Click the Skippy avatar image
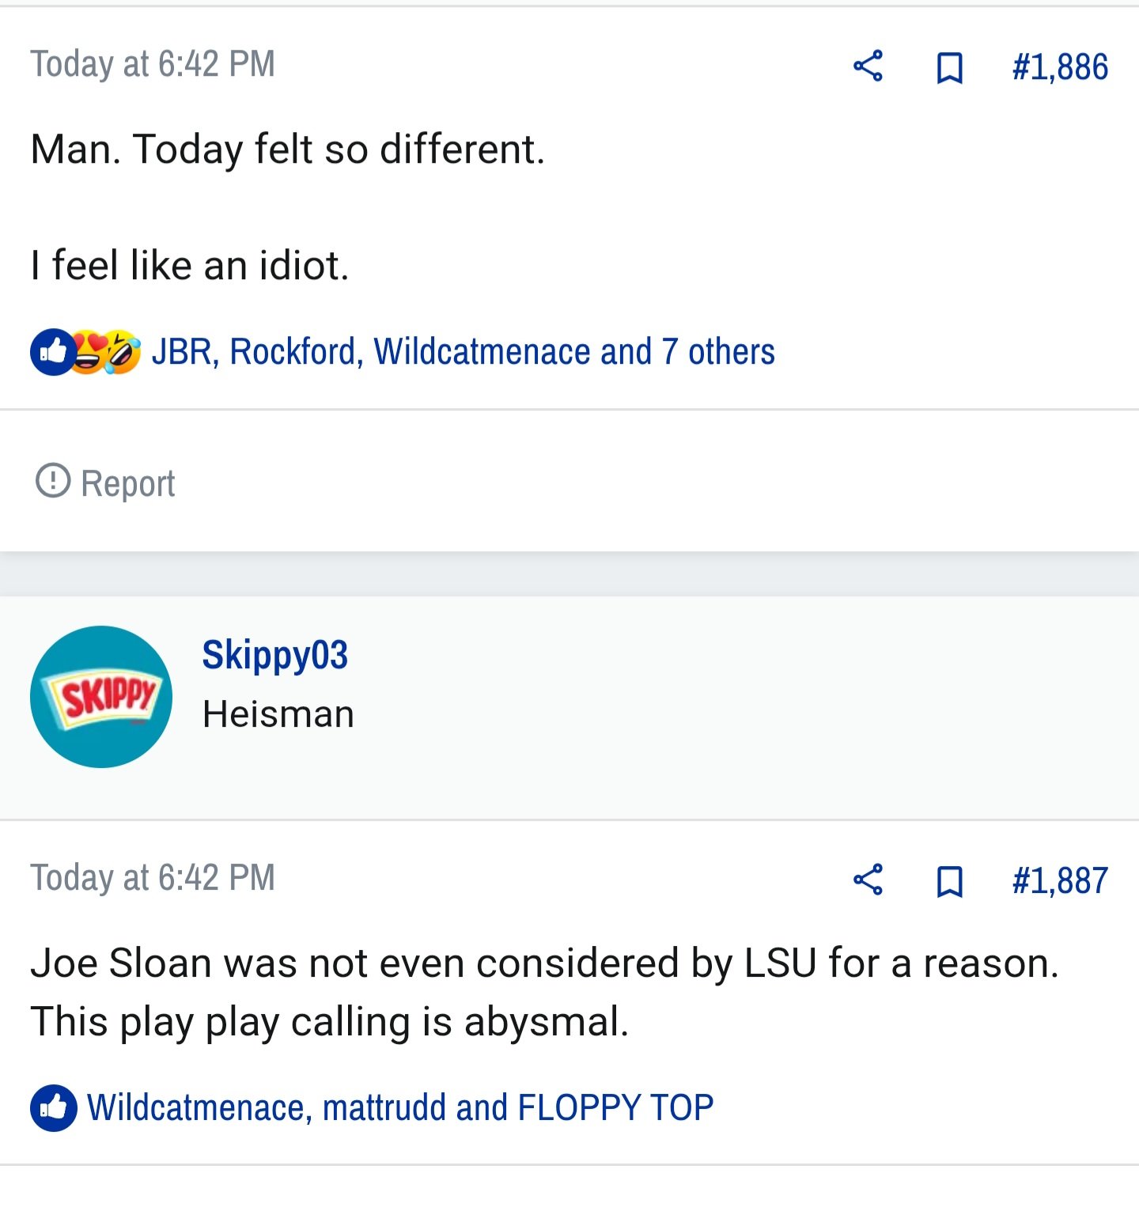Viewport: 1139px width, 1207px height. pos(101,697)
